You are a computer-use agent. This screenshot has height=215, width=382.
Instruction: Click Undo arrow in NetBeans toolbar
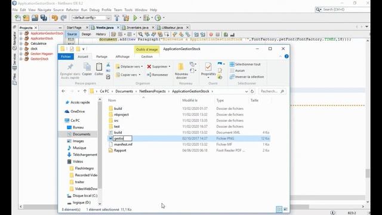(x=54, y=18)
